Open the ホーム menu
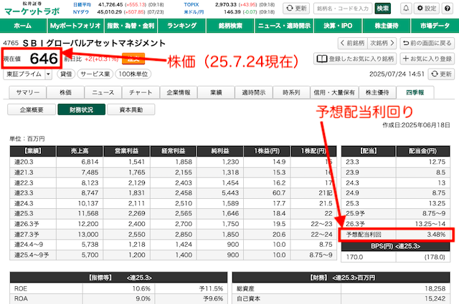Image resolution: width=459 pixels, height=304 pixels. tap(23, 26)
